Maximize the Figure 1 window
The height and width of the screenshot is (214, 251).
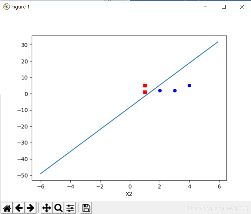click(224, 7)
